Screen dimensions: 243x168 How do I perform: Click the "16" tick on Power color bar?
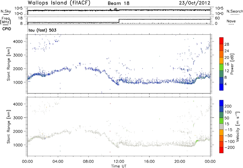tap(227, 64)
